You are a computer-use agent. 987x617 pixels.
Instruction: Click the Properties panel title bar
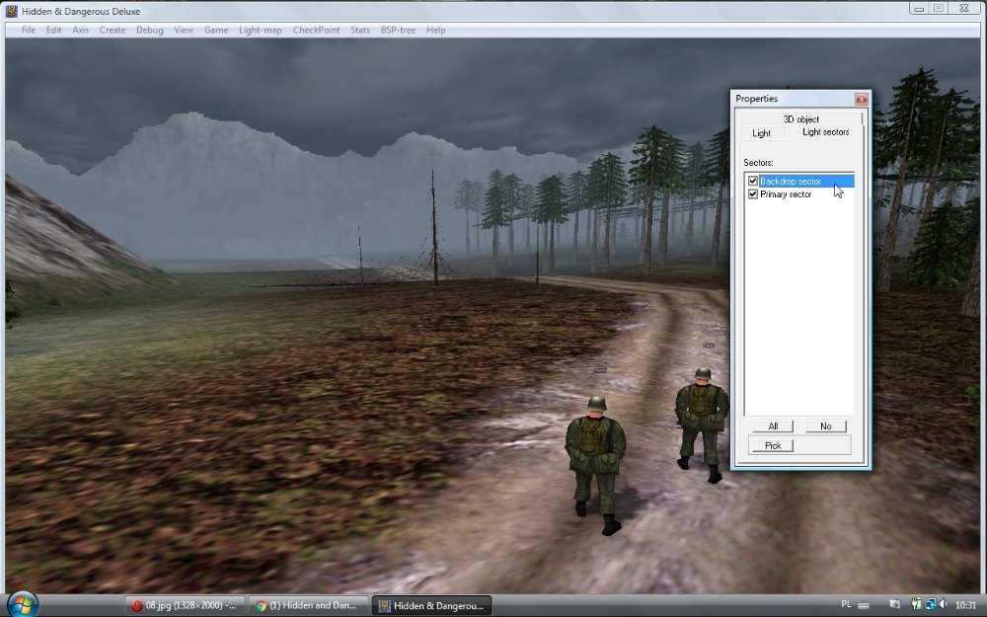[794, 99]
